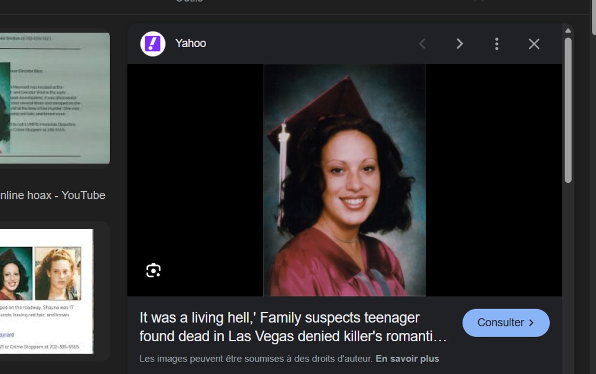Open the three-dot more options menu
The height and width of the screenshot is (374, 596).
coord(496,44)
